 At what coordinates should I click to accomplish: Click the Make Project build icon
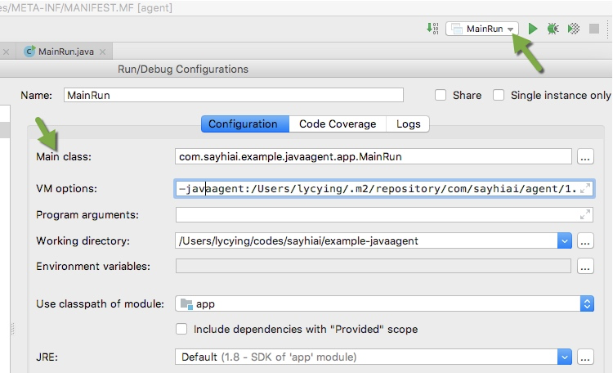[x=432, y=29]
